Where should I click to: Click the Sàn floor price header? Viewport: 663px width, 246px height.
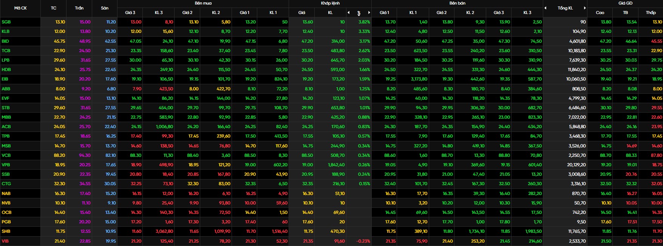[105, 8]
